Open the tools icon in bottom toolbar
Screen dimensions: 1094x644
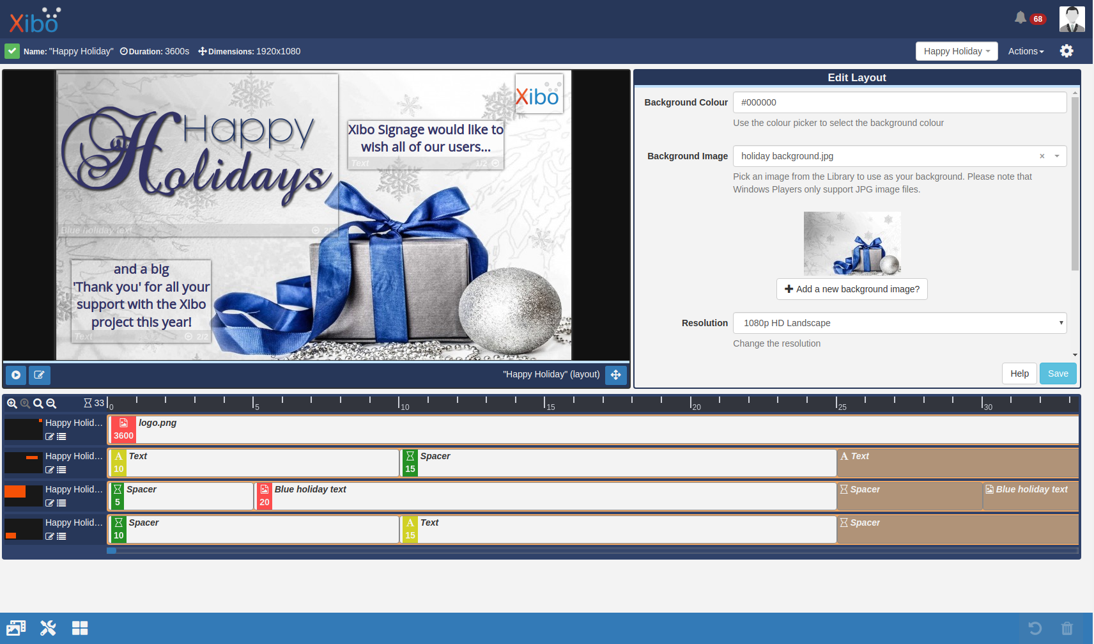click(48, 628)
